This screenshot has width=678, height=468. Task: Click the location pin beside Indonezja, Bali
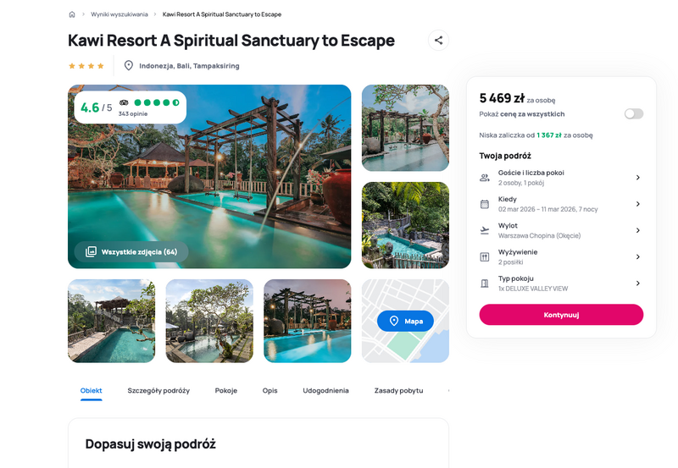(x=129, y=66)
